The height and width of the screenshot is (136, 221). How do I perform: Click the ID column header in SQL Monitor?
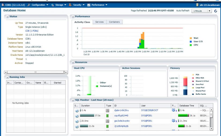[x=126, y=106]
